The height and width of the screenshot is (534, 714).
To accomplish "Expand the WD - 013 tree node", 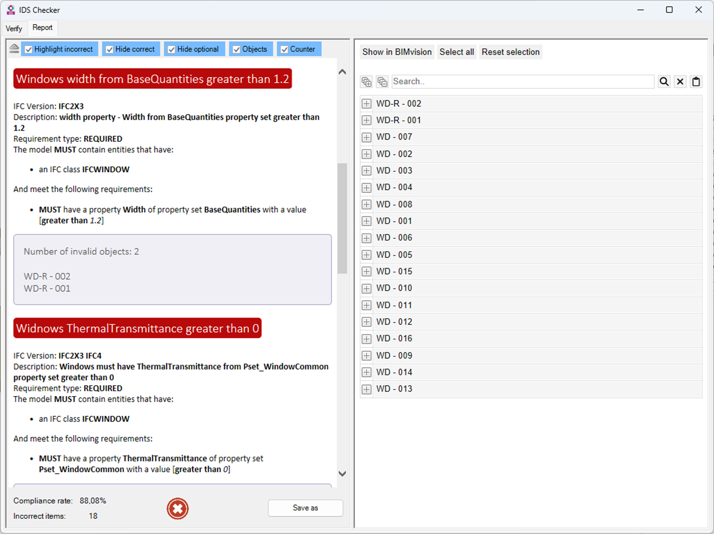I will 366,389.
